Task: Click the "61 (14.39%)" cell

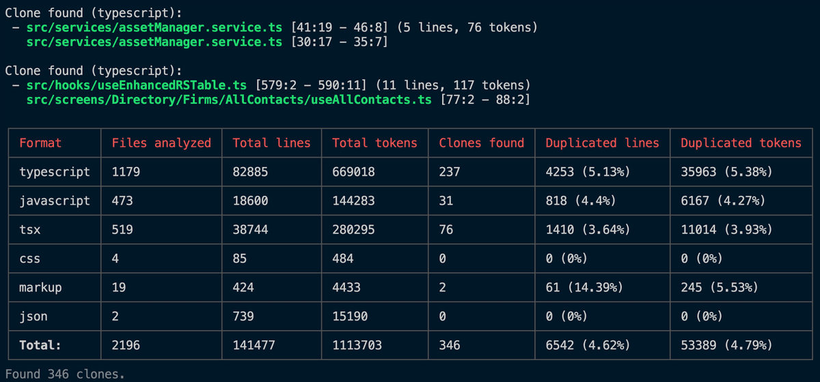Action: coord(584,288)
